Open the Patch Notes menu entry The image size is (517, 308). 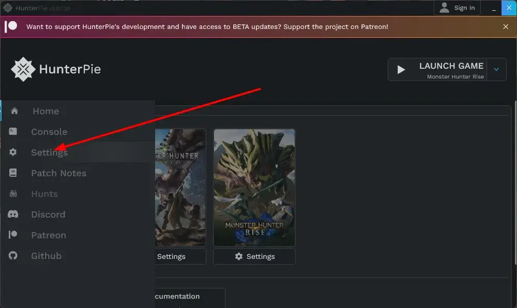(x=78, y=173)
